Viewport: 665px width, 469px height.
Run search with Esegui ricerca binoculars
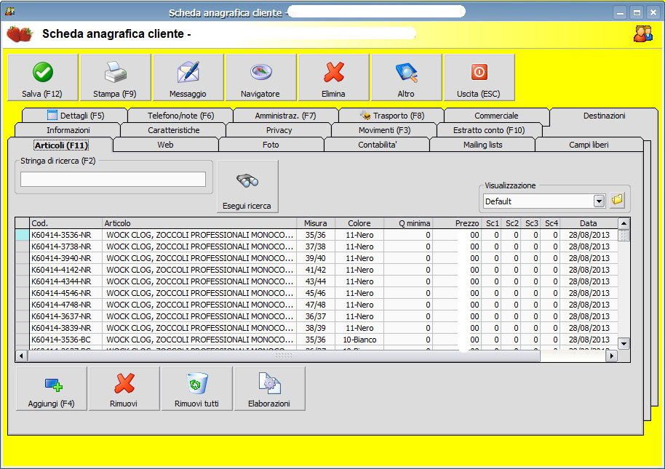pyautogui.click(x=247, y=187)
